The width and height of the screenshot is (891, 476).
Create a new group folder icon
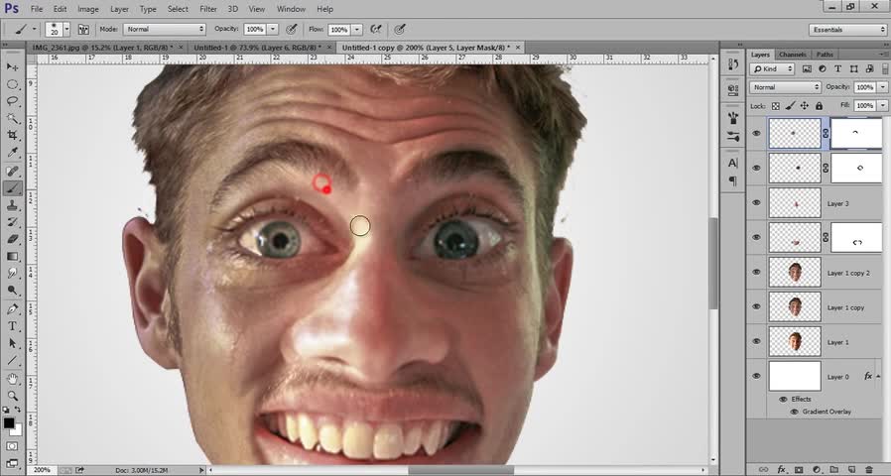click(x=833, y=470)
